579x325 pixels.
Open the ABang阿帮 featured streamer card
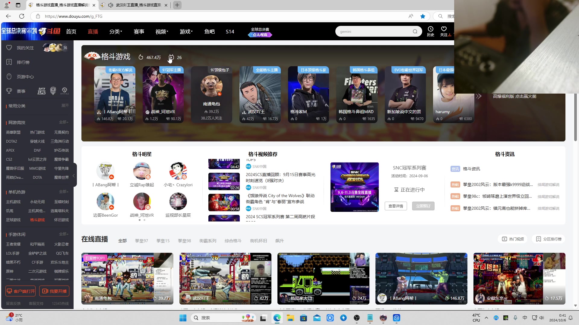click(115, 94)
